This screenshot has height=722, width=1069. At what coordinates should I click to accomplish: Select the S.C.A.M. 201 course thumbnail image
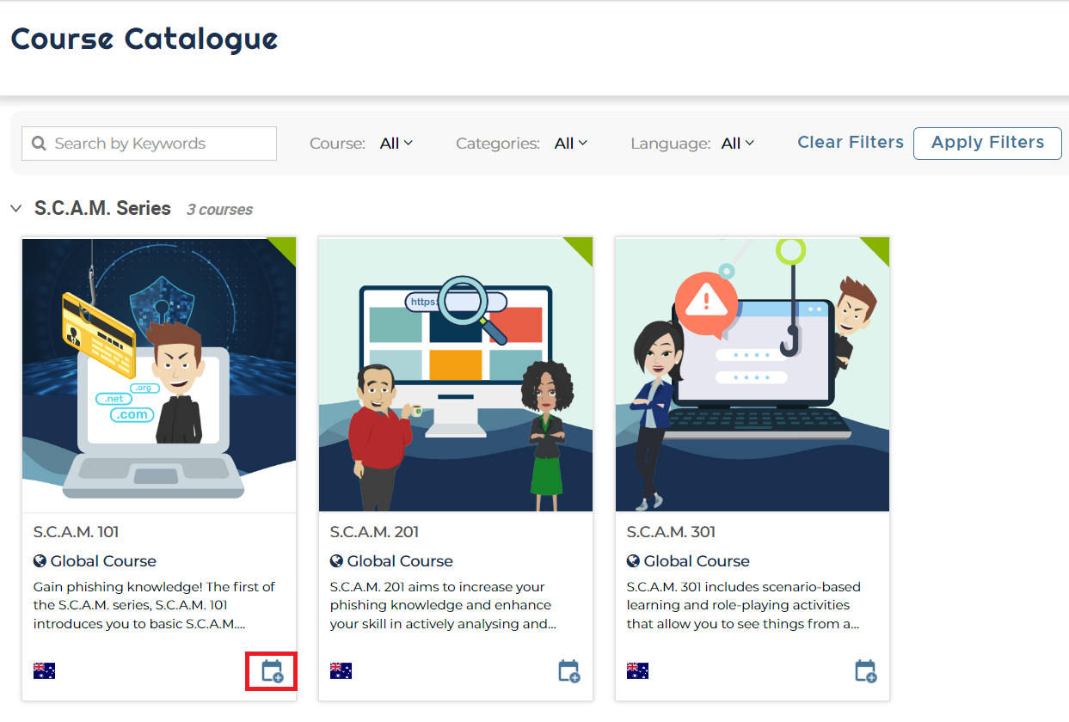[456, 375]
